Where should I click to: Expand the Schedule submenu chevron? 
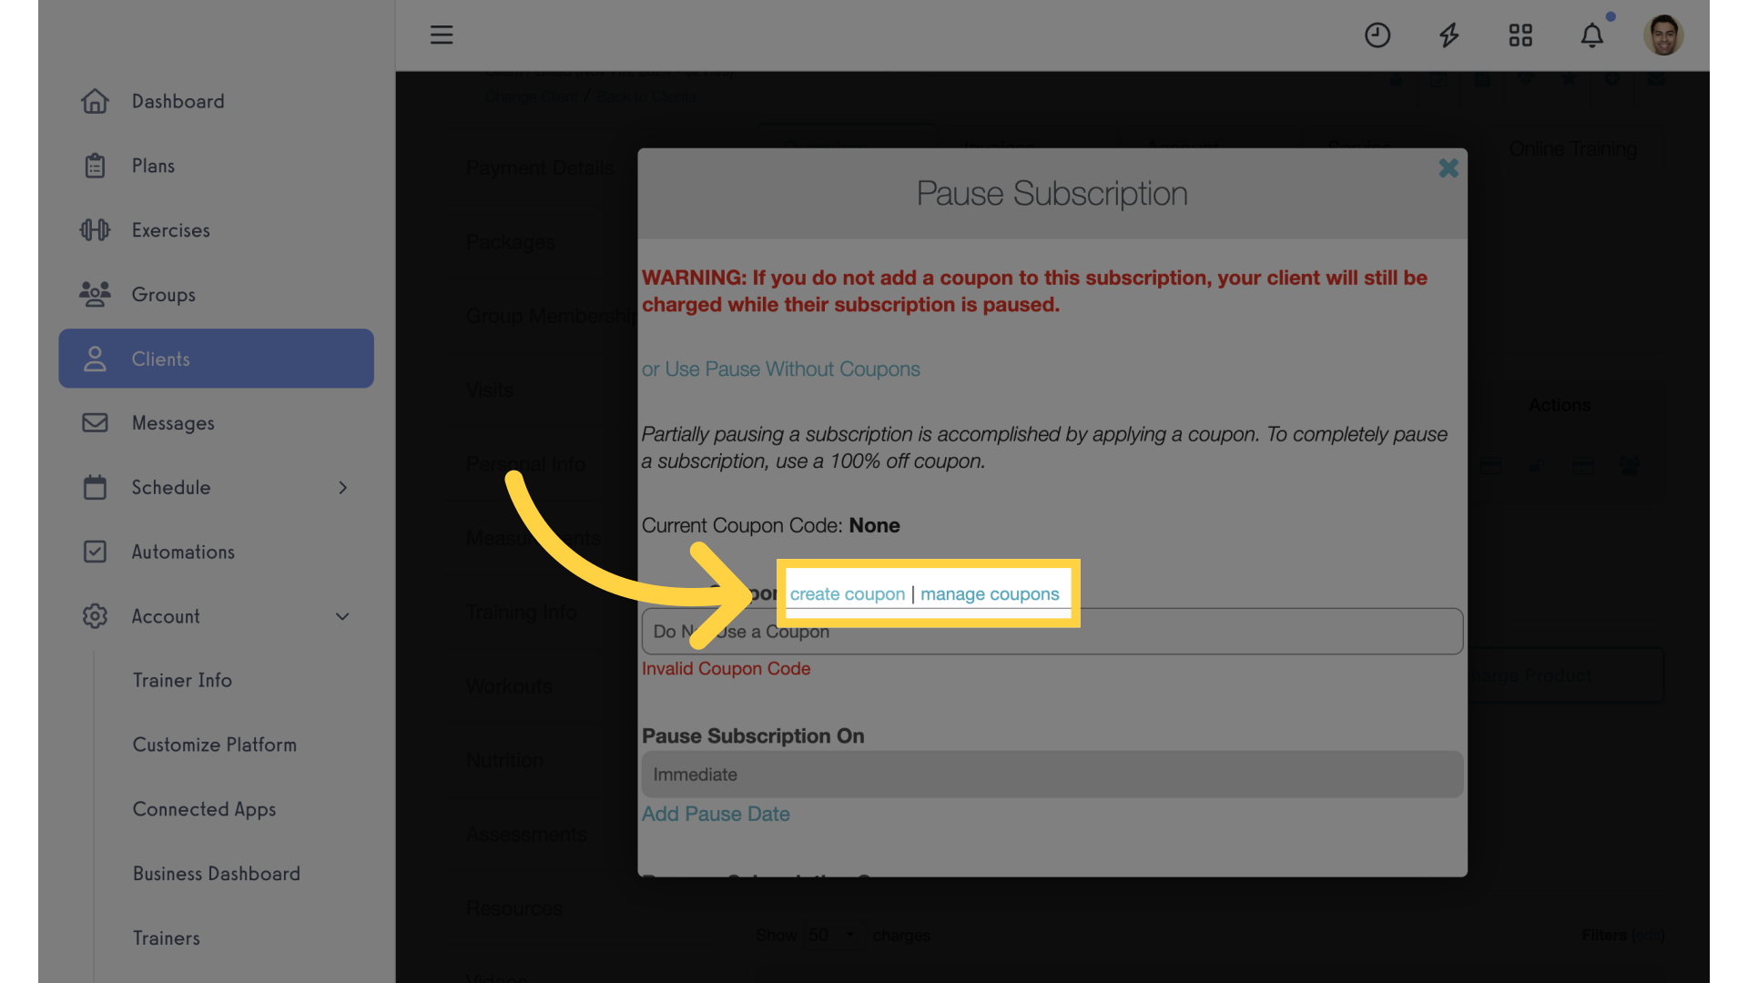[343, 488]
